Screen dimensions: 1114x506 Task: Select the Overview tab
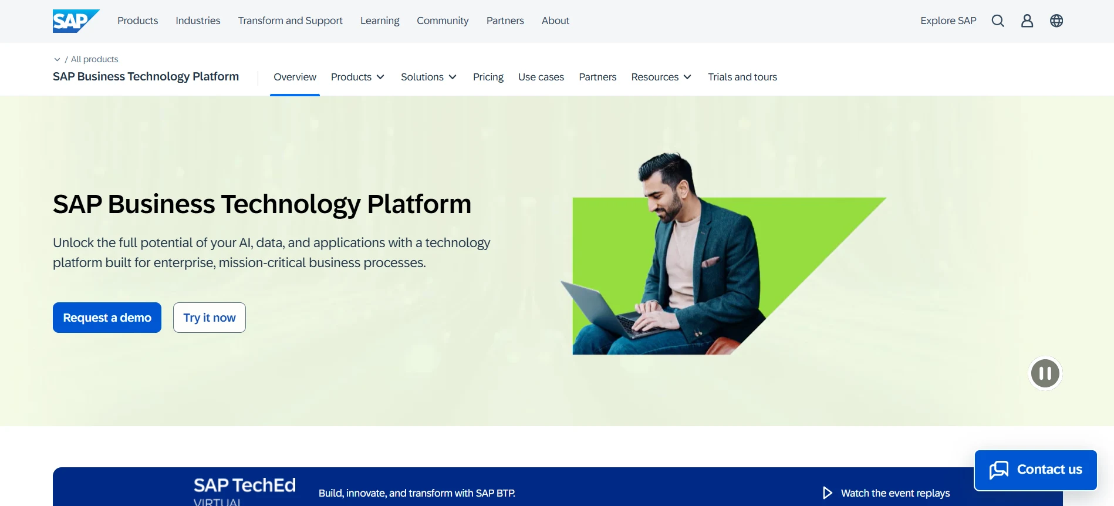tap(295, 77)
